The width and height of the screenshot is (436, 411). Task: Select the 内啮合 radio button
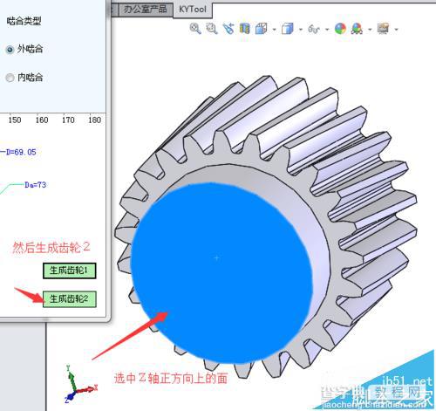point(10,78)
